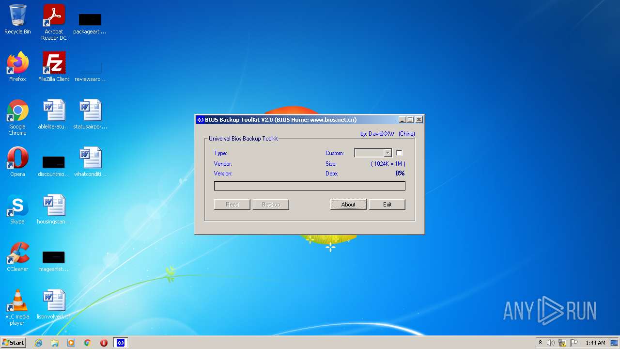Open Acrobat Reader DC shortcut

click(54, 22)
